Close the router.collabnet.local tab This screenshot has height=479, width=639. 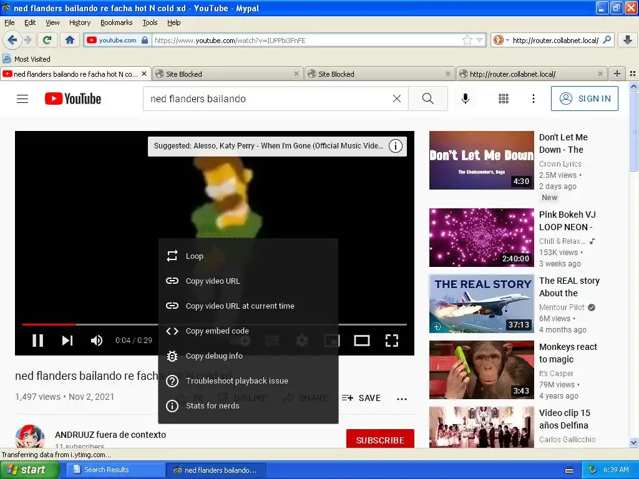(600, 74)
